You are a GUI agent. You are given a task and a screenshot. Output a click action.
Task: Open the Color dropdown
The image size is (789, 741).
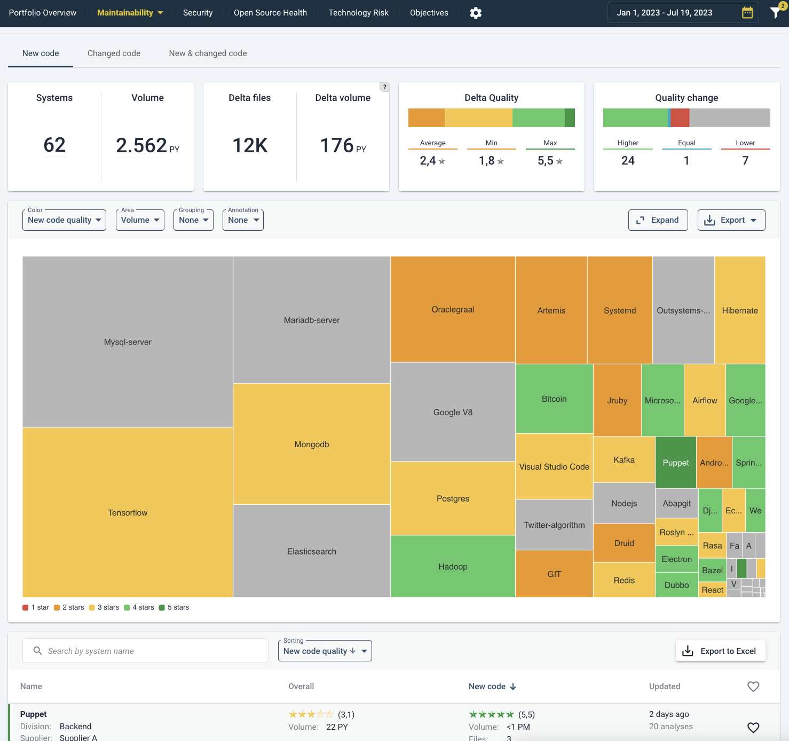pyautogui.click(x=64, y=220)
